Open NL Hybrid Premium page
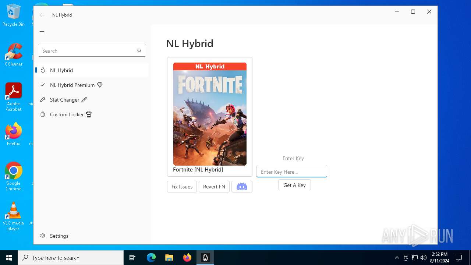 click(92, 85)
